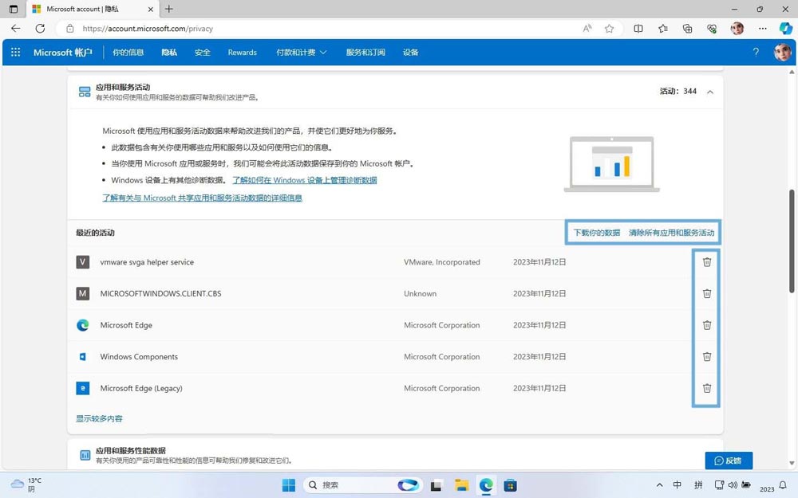798x498 pixels.
Task: Delete the Microsoft Edge (Legacy) activity entry
Action: coord(706,388)
